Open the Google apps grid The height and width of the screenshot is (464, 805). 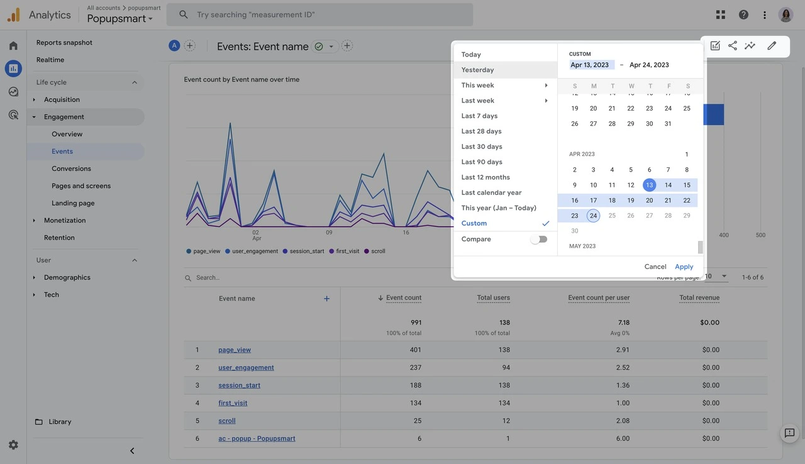tap(721, 14)
